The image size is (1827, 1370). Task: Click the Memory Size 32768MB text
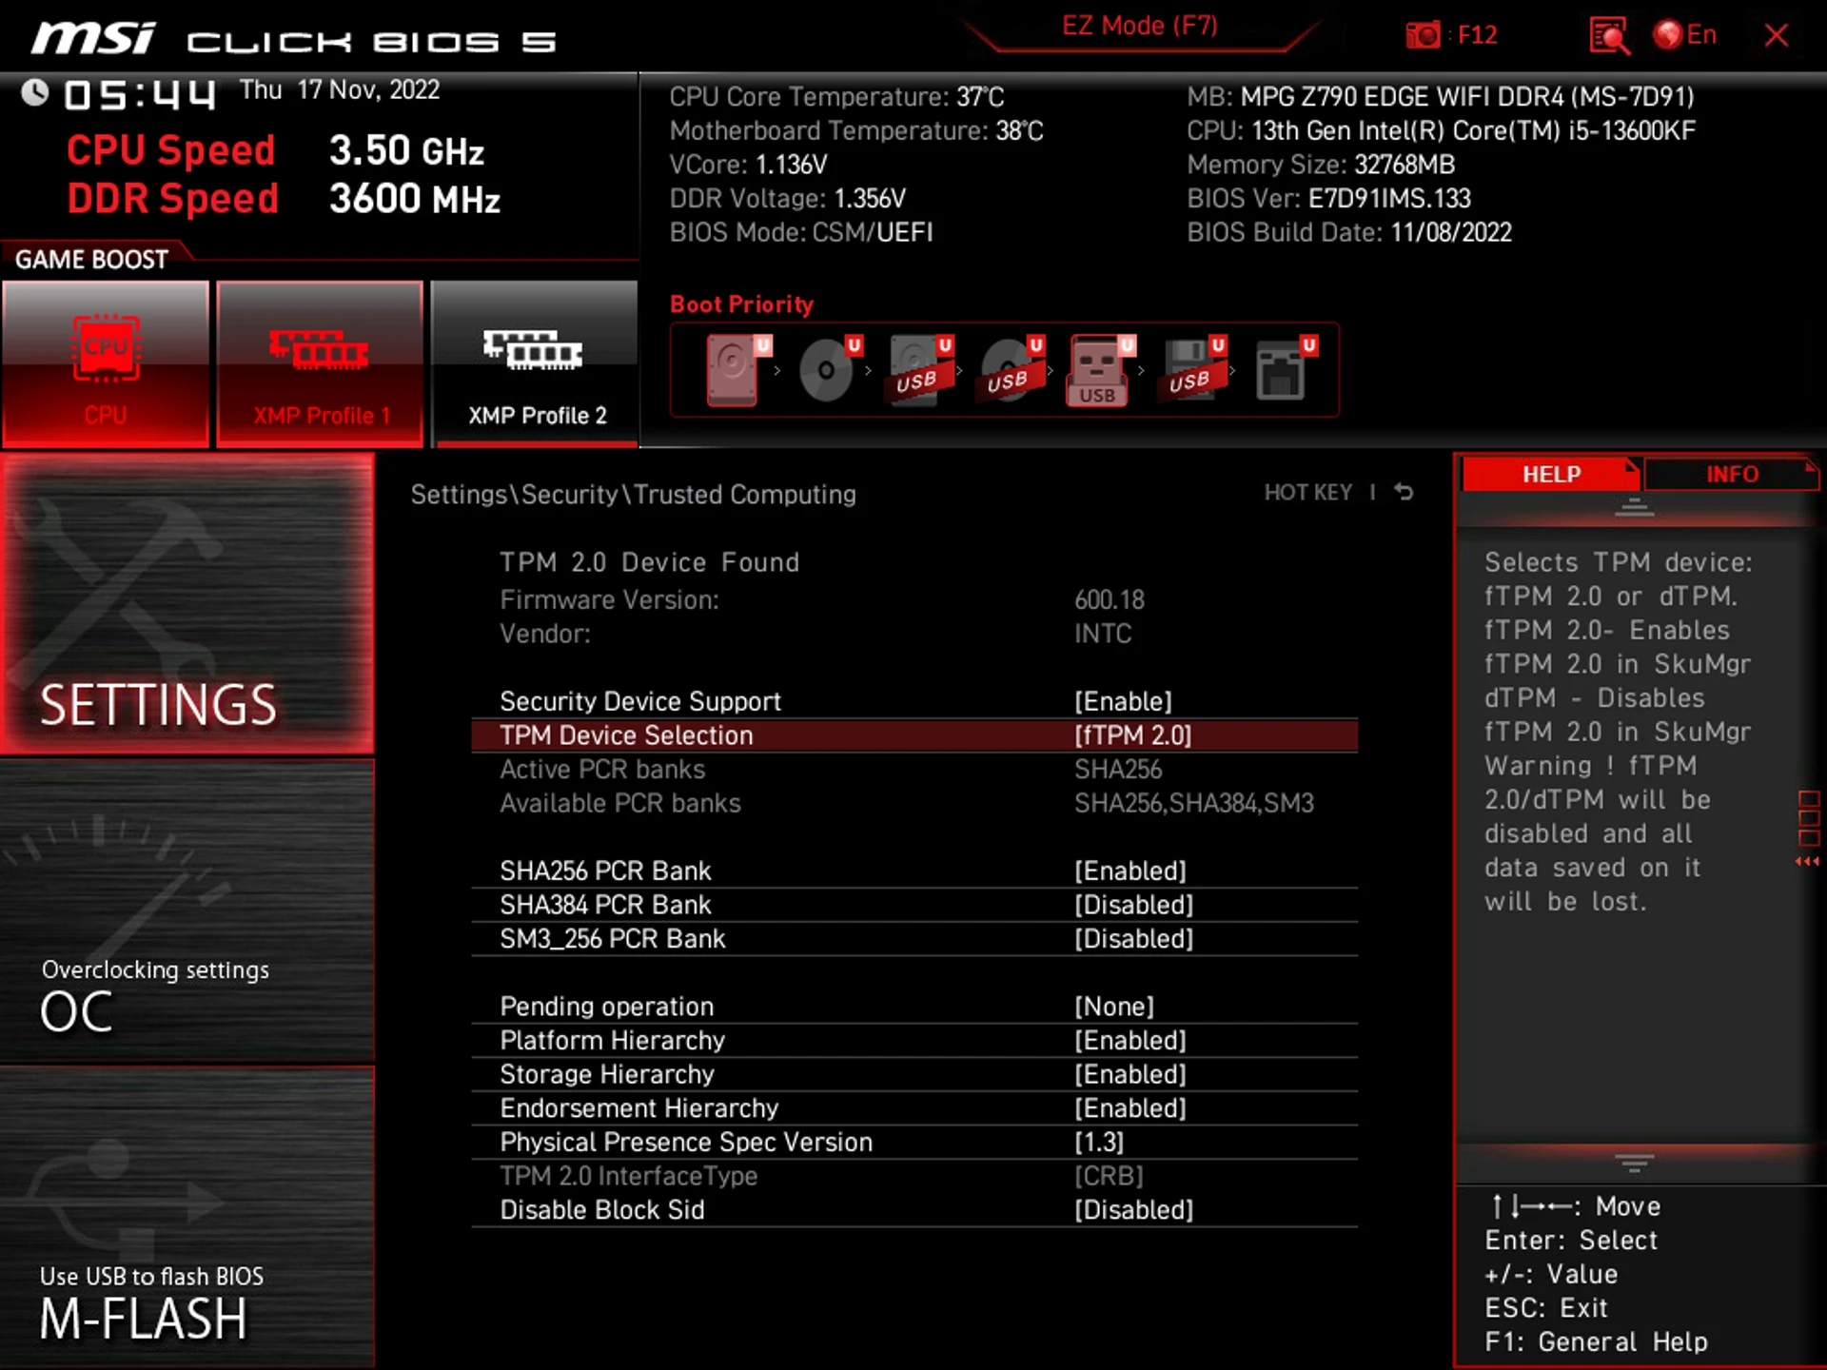[x=1321, y=165]
